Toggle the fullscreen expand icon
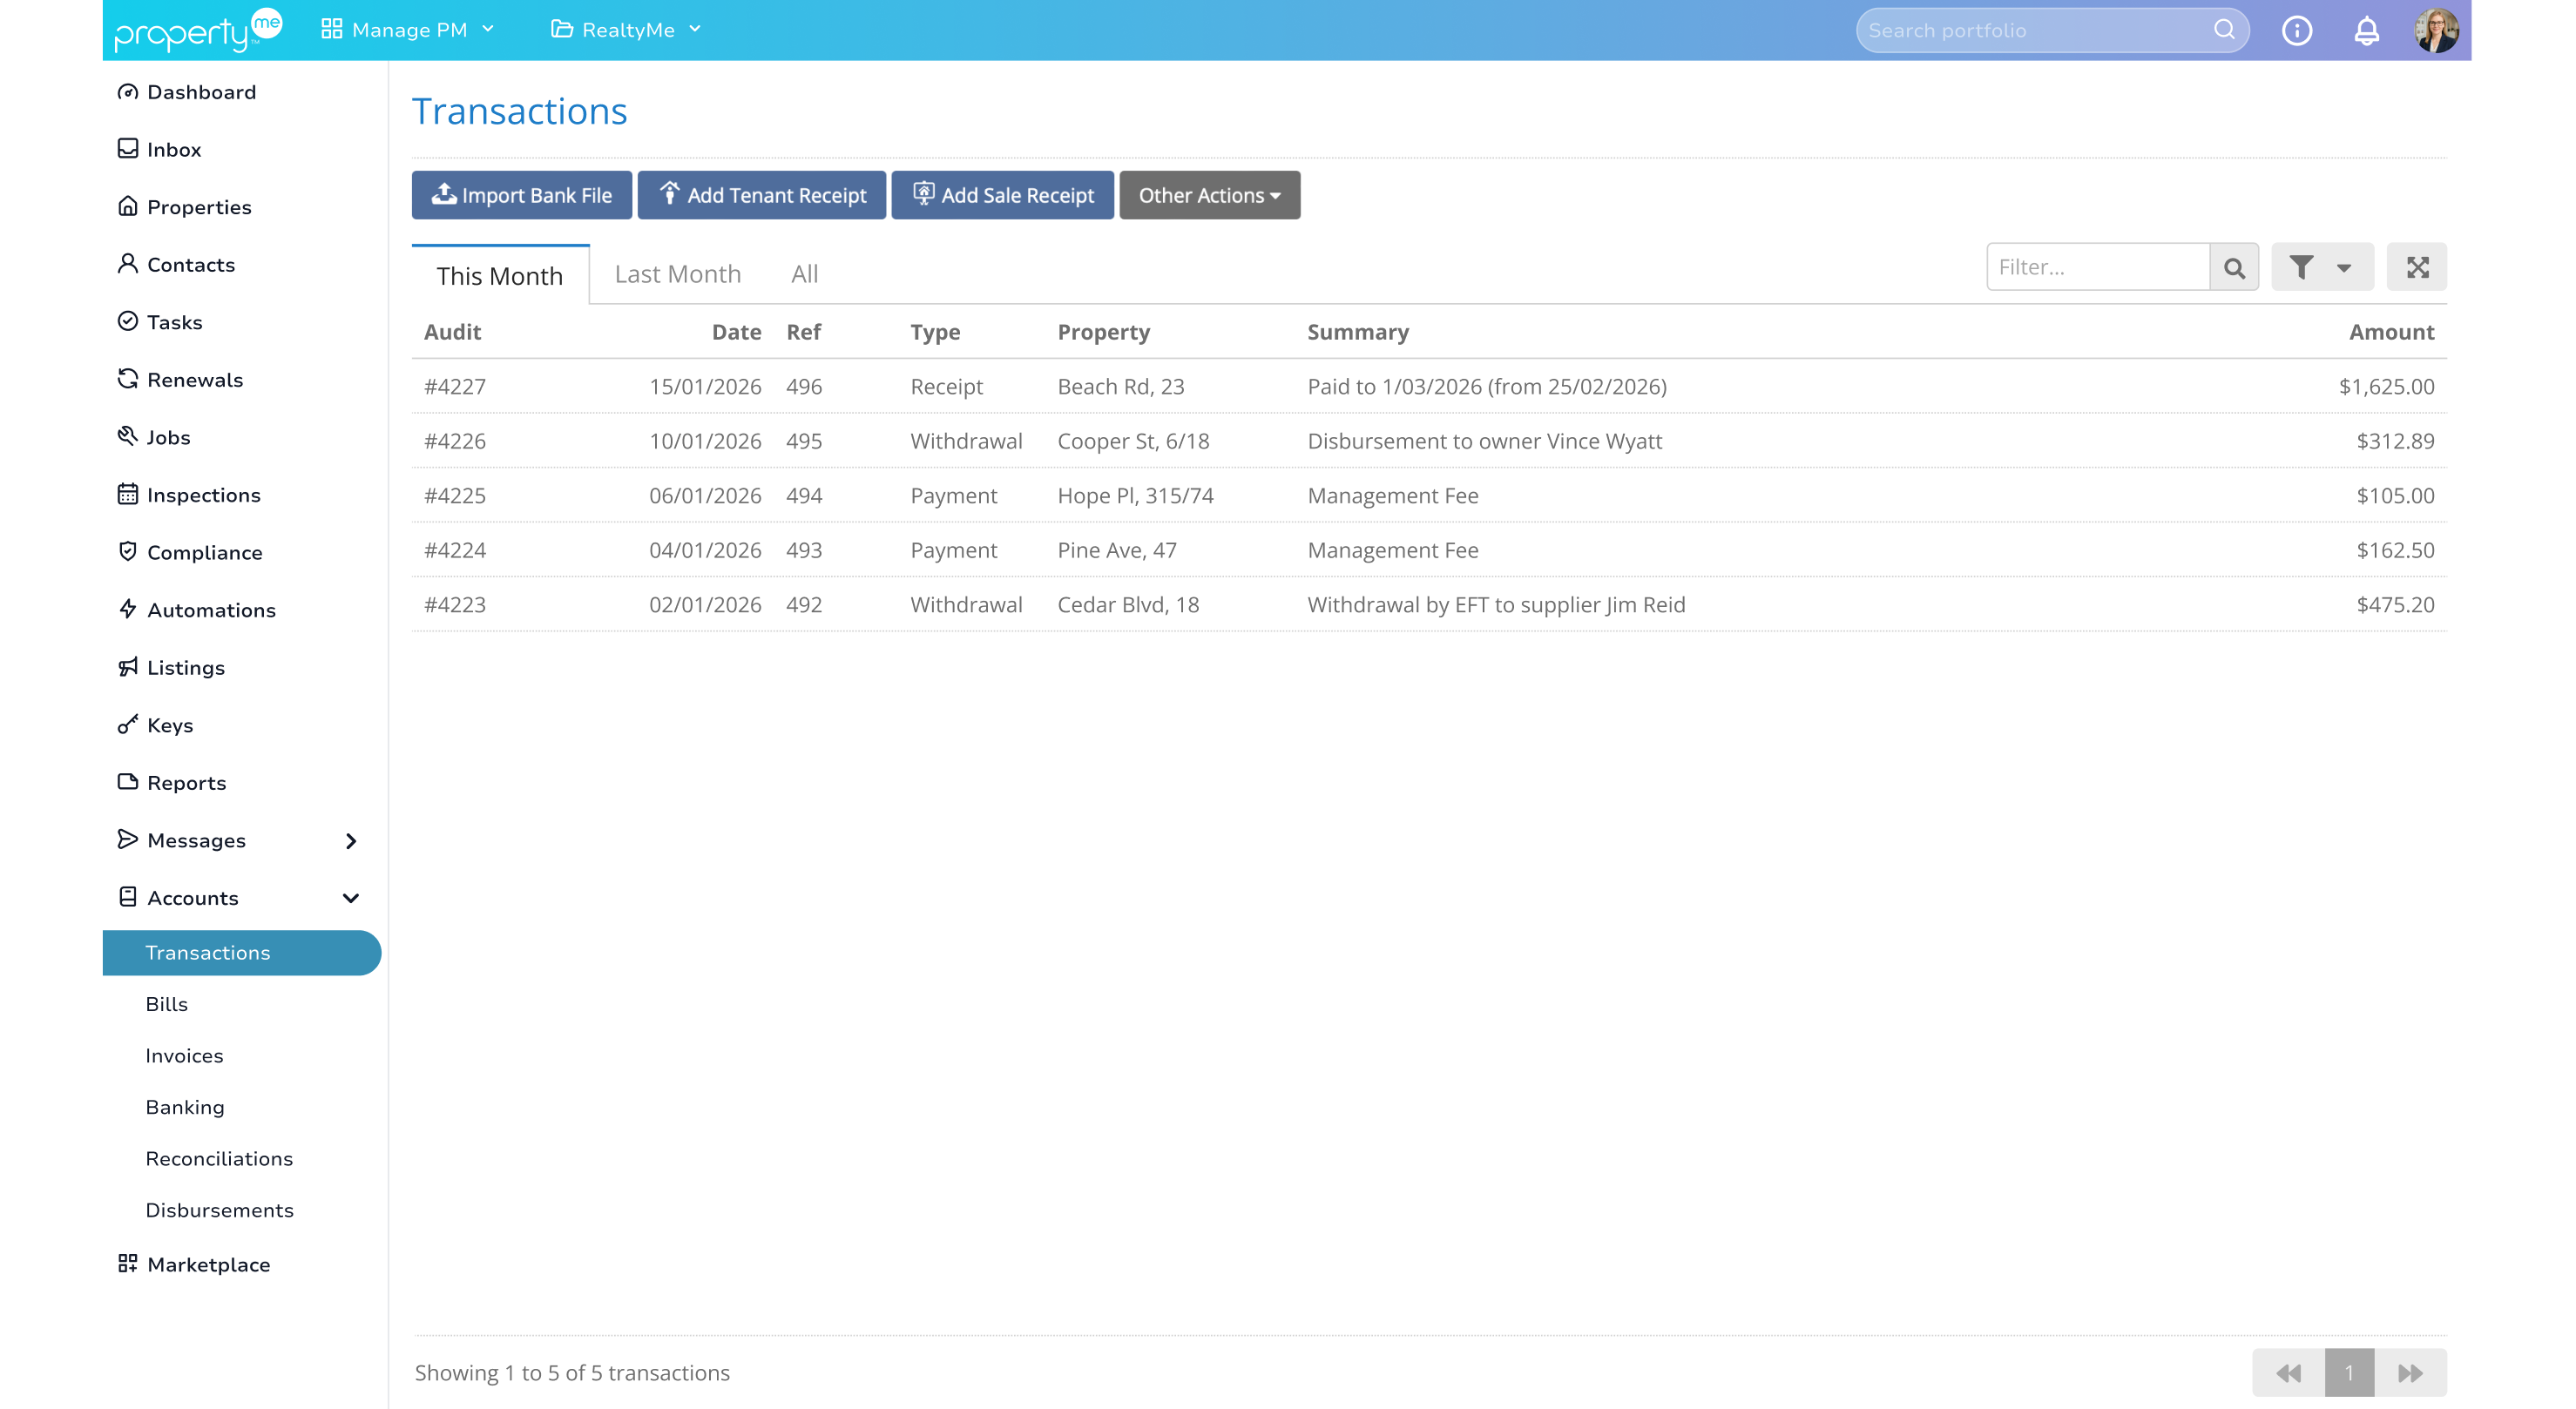Viewport: 2576px width, 1409px height. [x=2416, y=266]
